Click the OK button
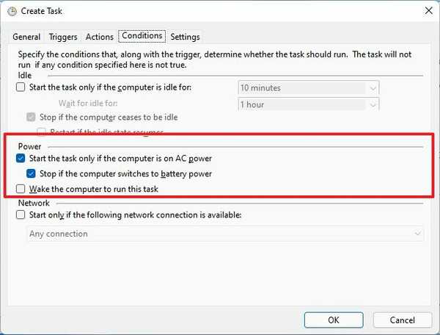 [x=334, y=320]
